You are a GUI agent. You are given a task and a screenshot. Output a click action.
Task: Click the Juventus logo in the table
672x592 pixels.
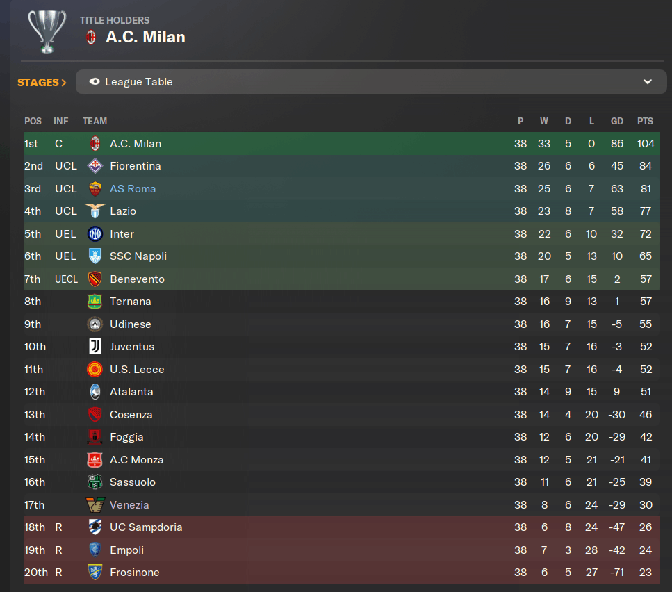point(95,347)
